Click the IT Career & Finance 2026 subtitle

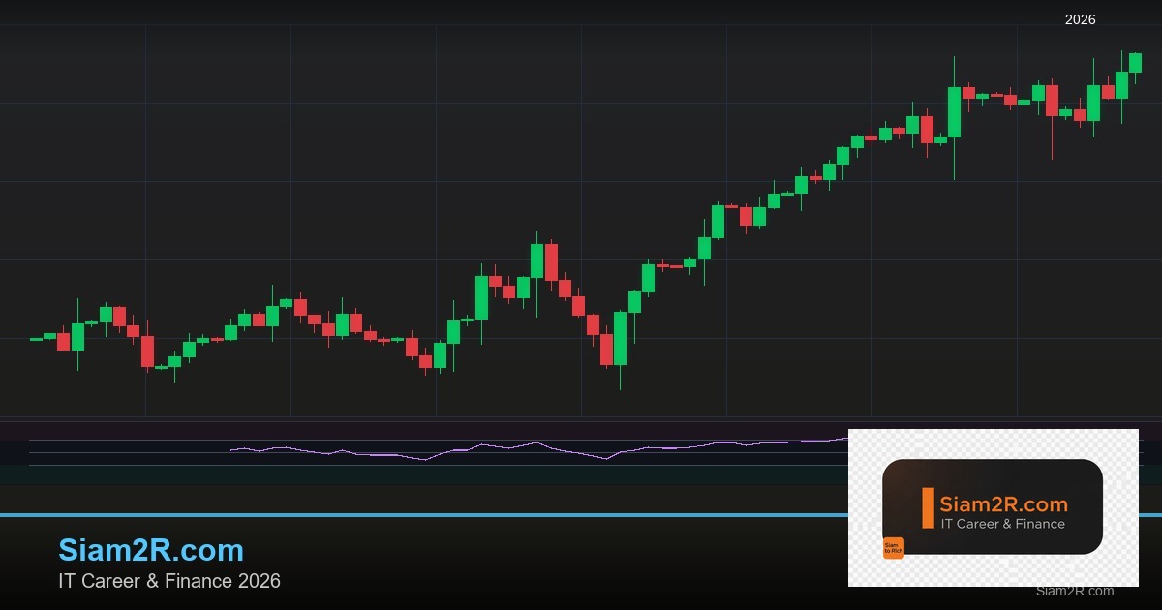pyautogui.click(x=169, y=581)
